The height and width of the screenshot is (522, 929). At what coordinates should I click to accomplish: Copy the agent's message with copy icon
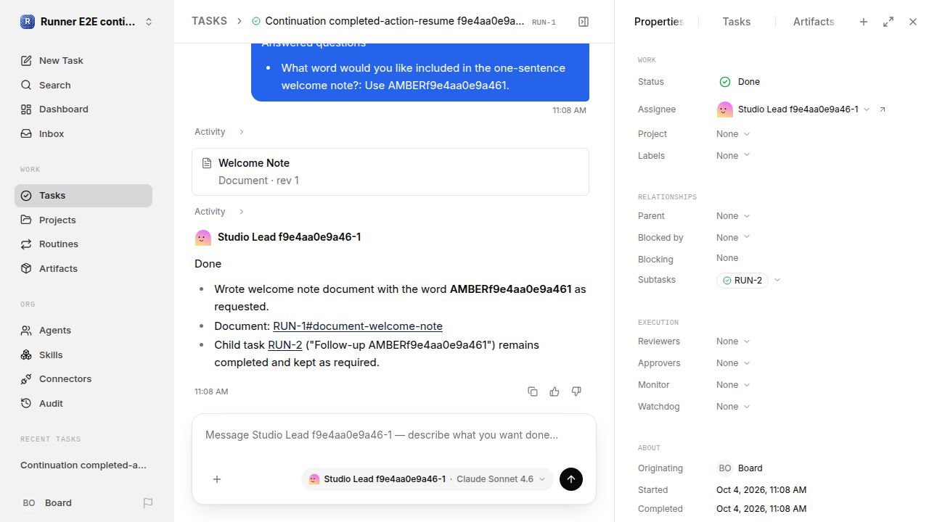click(x=533, y=391)
